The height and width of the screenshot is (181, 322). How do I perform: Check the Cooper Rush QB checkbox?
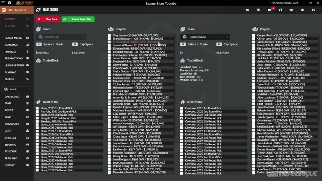[x=254, y=35]
